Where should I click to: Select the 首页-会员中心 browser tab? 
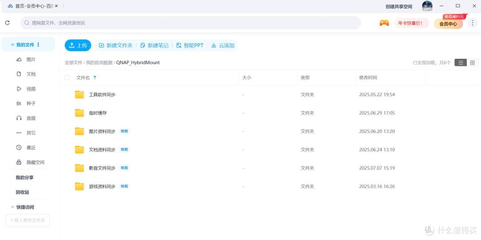(x=33, y=6)
